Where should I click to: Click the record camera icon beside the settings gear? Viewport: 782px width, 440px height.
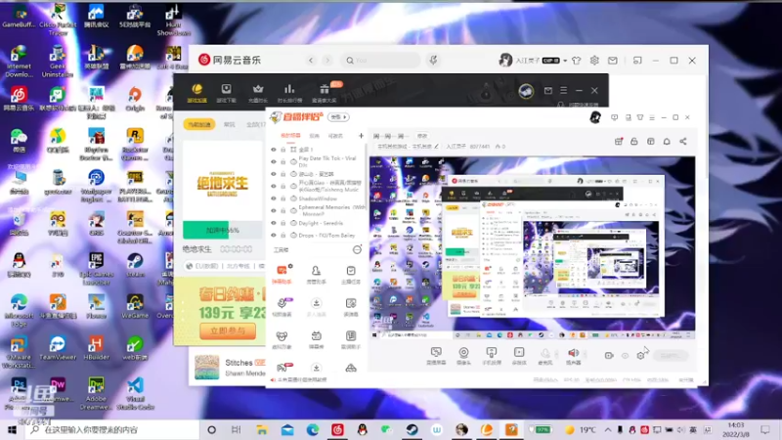[x=609, y=356]
